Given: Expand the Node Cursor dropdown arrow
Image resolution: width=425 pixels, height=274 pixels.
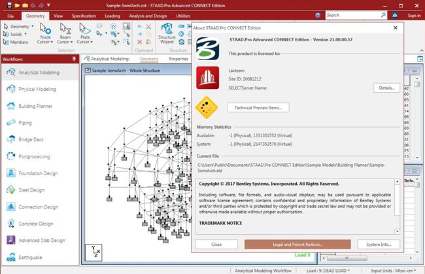Looking at the screenshot, I should tap(52, 42).
